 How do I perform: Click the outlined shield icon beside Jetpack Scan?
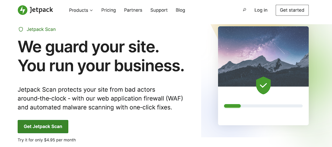[x=21, y=29]
